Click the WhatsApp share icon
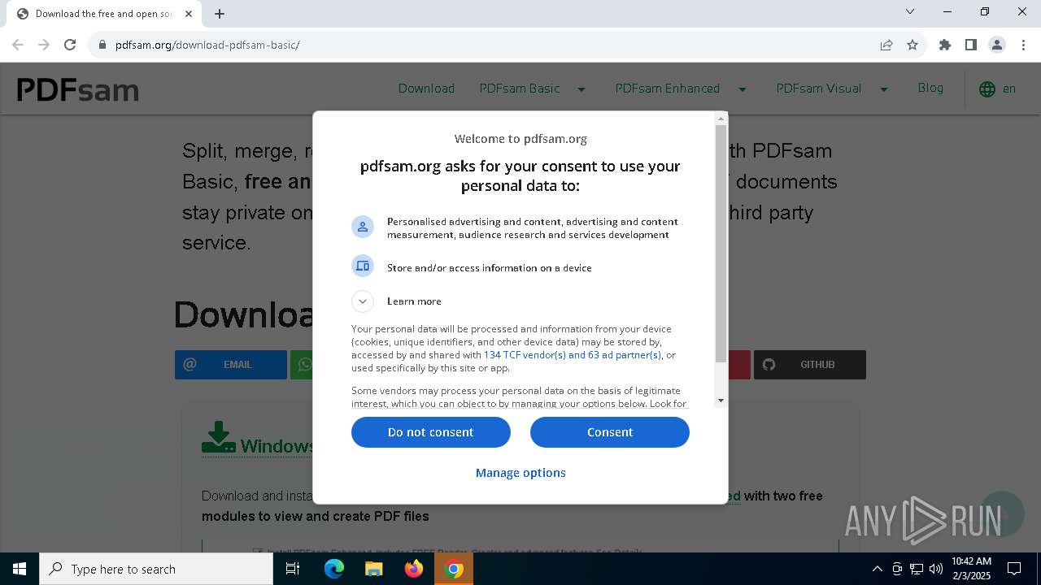1041x585 pixels. click(x=305, y=365)
